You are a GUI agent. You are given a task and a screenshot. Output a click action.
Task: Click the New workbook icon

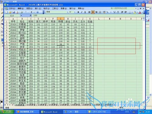(x=7, y=12)
